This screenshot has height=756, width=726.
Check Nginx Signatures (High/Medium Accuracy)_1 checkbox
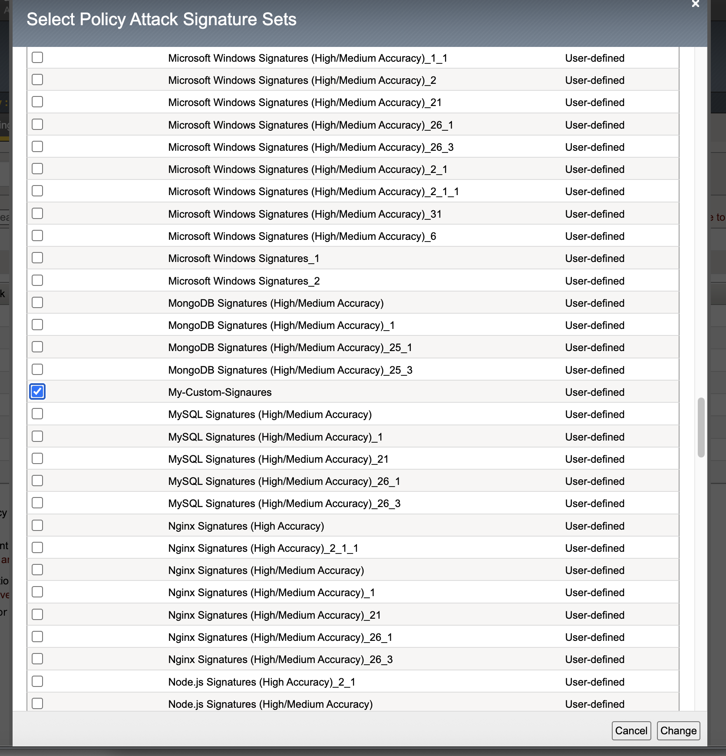(x=37, y=592)
